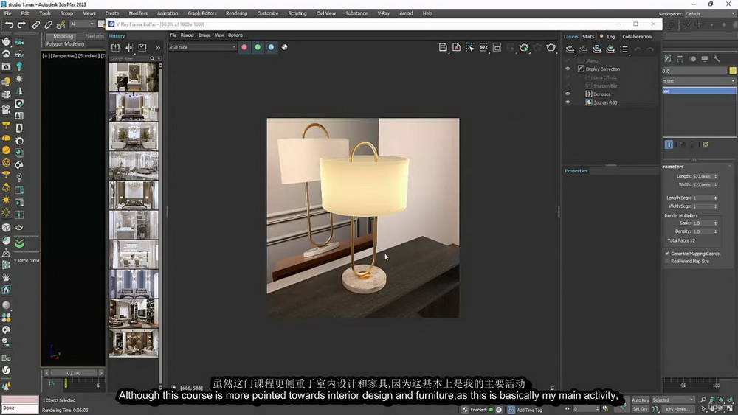Open the Utilities wrench panel icon
Screen dimensions: 738x415
[x=717, y=59]
